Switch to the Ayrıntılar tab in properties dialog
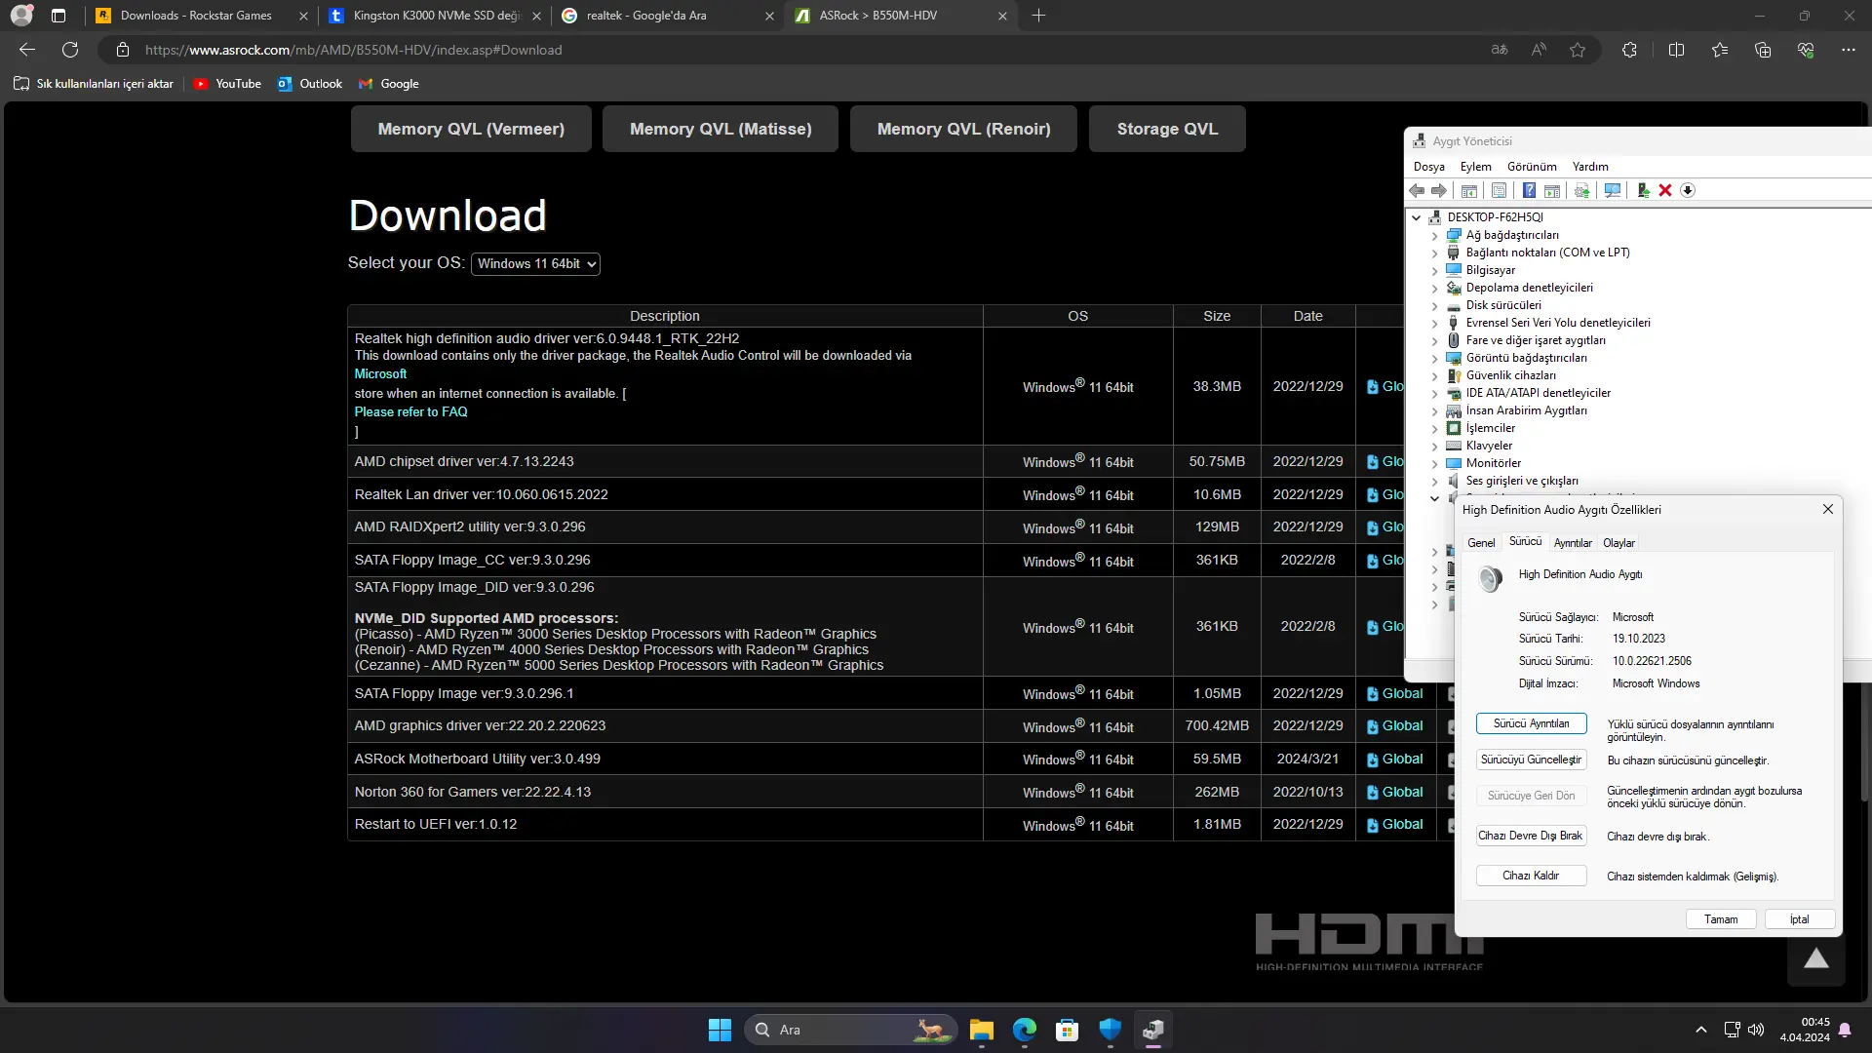This screenshot has height=1053, width=1872. [1573, 543]
